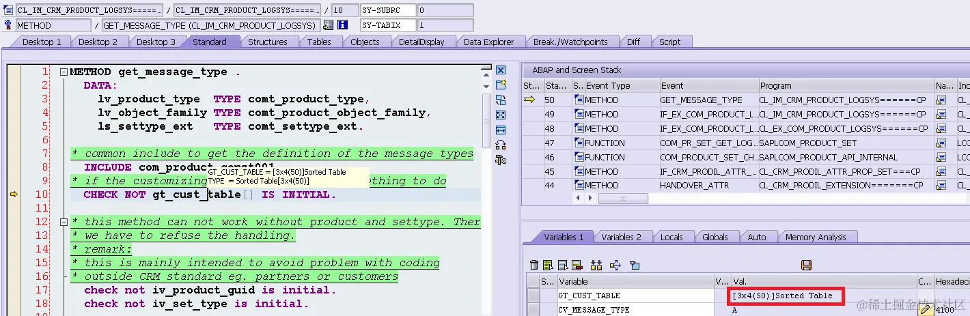Click the close tool icon beside the source editor
970x316 pixels.
501,70
